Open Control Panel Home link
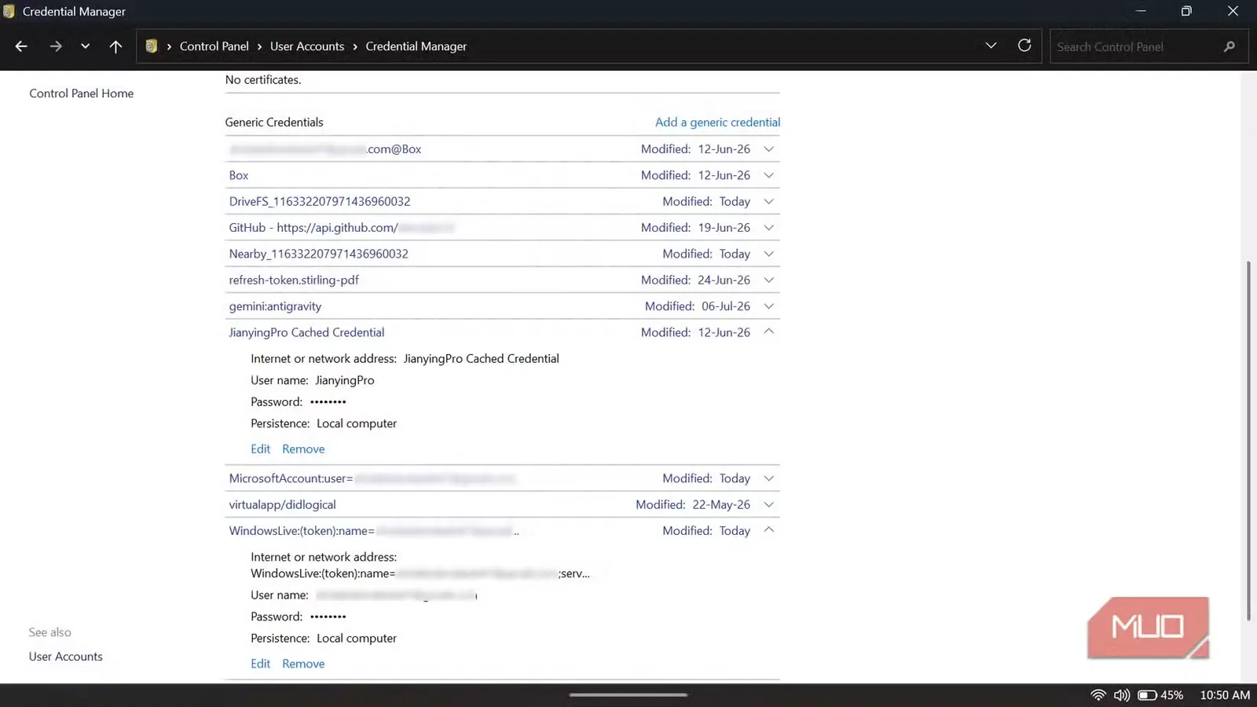 pyautogui.click(x=82, y=93)
